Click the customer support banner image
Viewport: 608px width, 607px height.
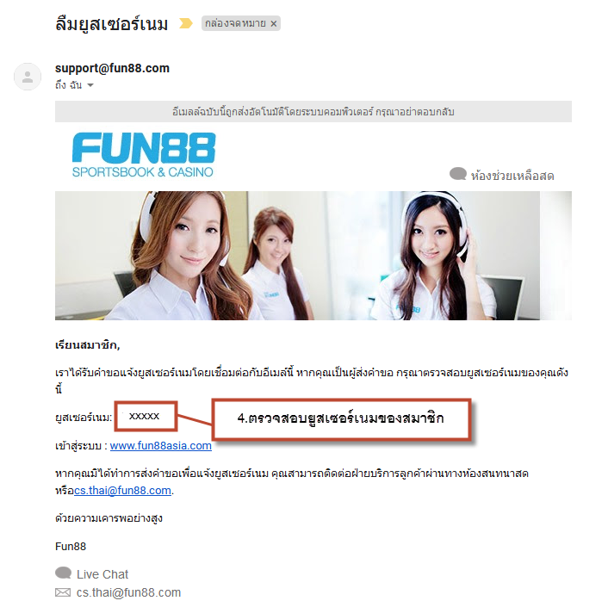(x=313, y=256)
